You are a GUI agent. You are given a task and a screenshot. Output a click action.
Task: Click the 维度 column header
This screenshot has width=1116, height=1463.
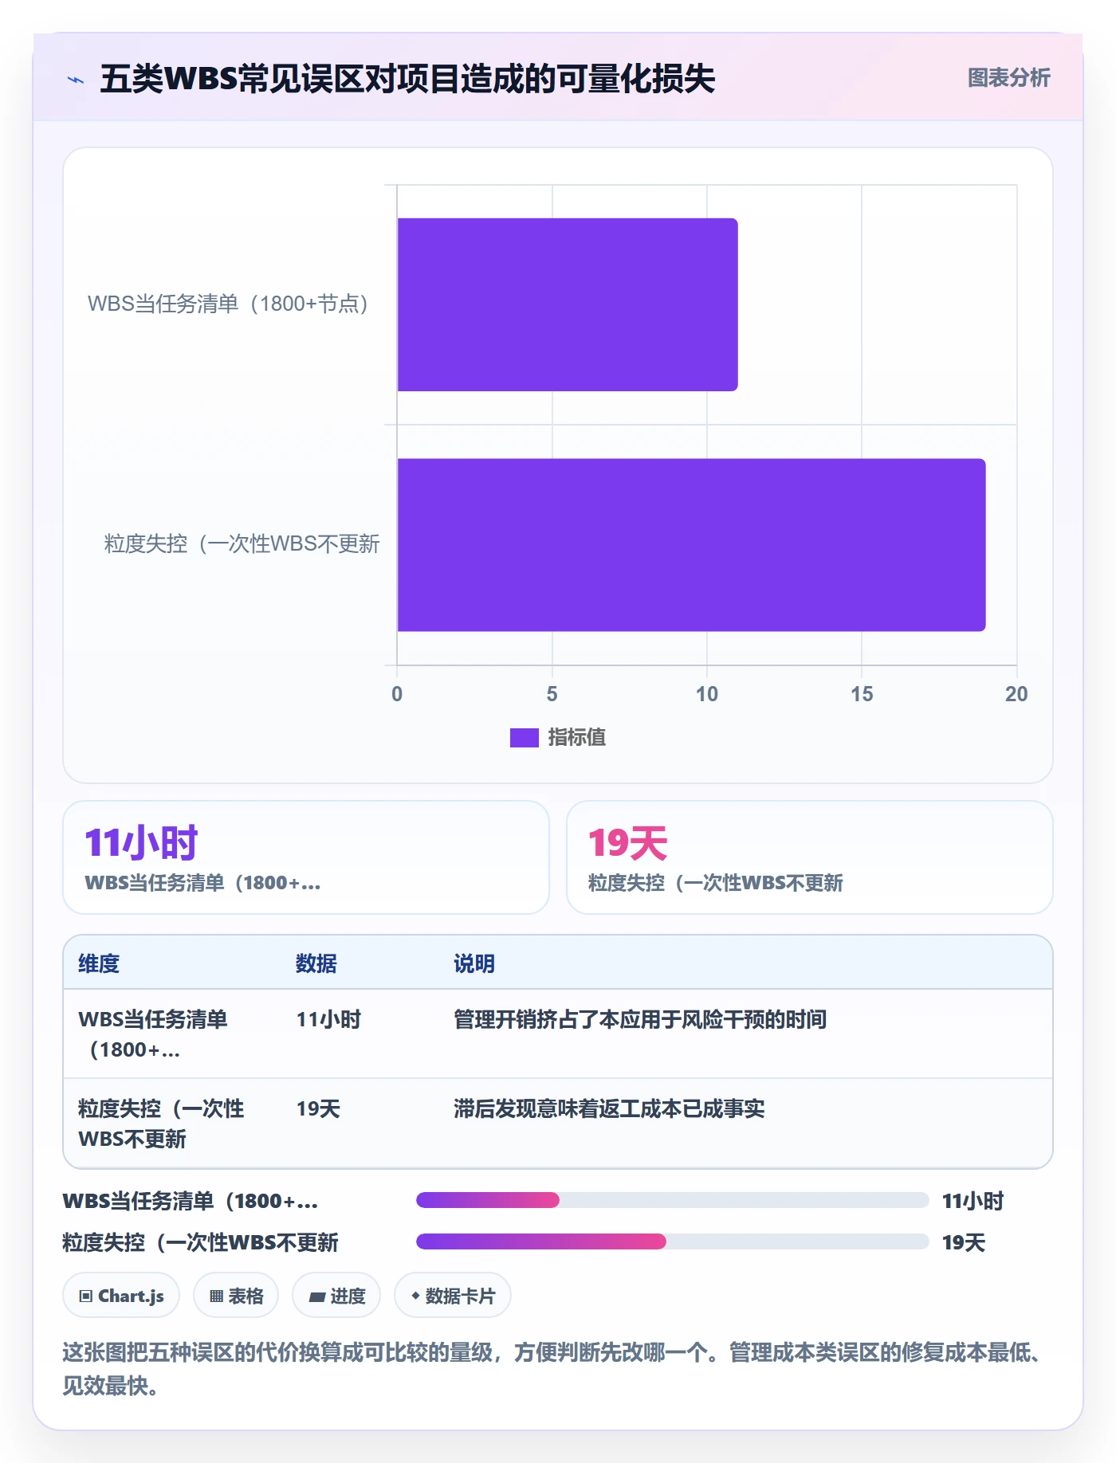(99, 963)
